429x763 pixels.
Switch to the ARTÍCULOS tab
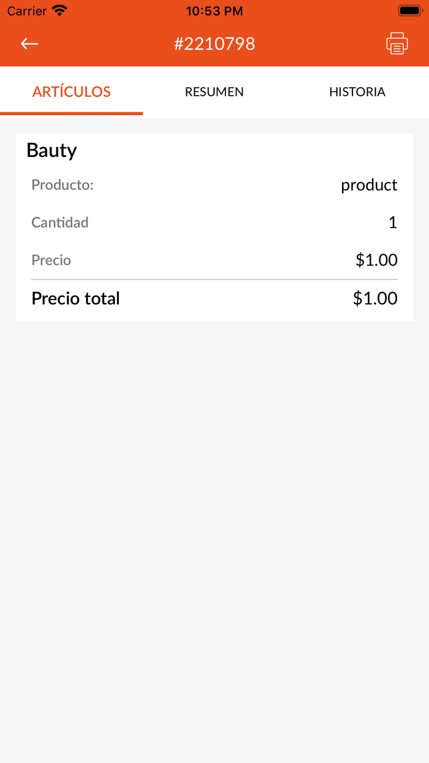tap(71, 92)
